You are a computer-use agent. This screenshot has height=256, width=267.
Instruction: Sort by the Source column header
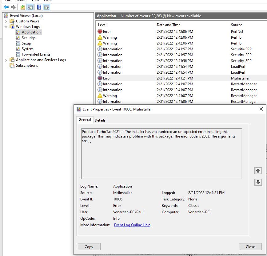click(248, 25)
